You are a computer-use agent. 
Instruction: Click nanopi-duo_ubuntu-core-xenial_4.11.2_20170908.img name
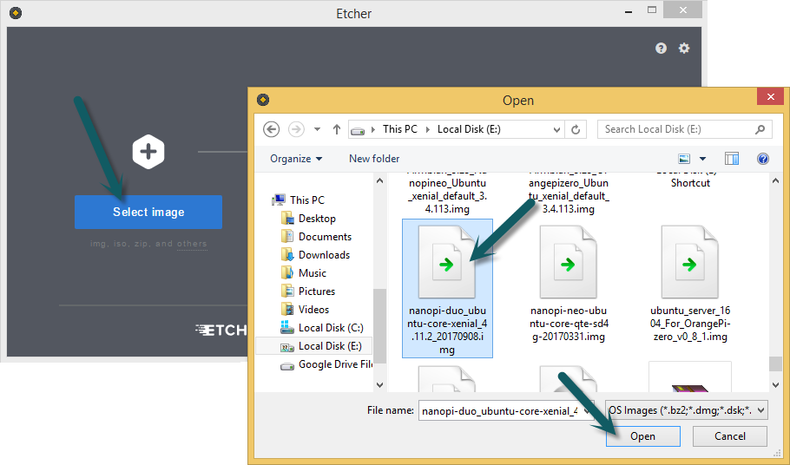(x=447, y=331)
